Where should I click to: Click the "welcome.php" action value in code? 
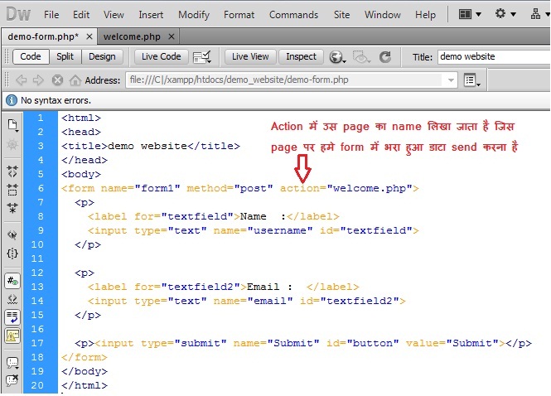[x=370, y=188]
